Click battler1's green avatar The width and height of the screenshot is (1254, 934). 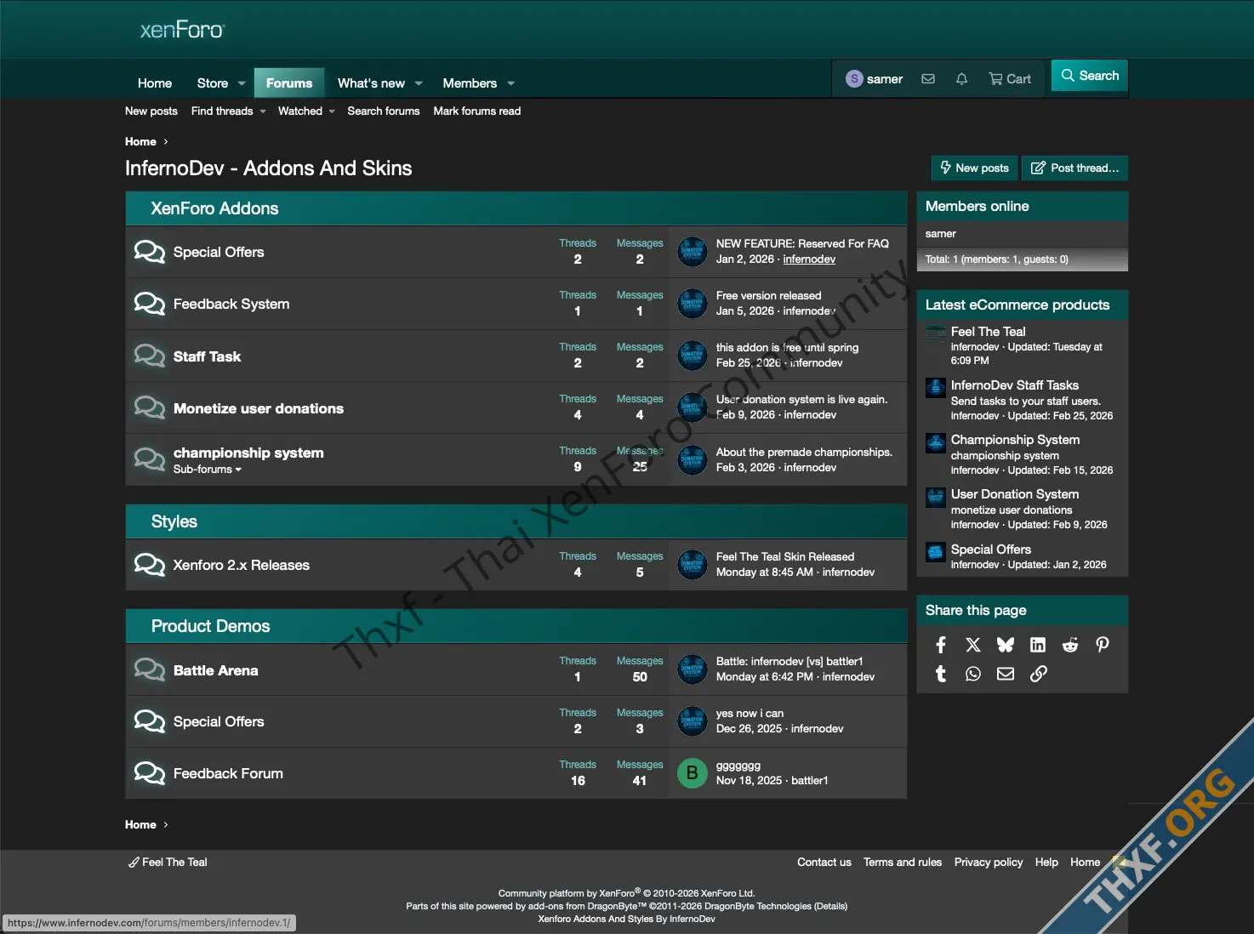click(x=692, y=773)
